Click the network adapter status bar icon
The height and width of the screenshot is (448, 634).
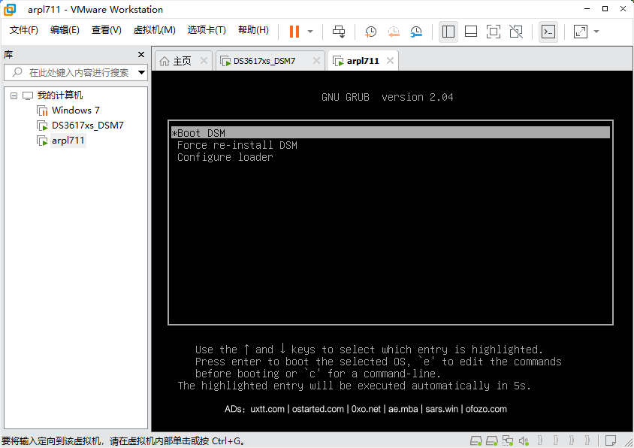point(508,440)
